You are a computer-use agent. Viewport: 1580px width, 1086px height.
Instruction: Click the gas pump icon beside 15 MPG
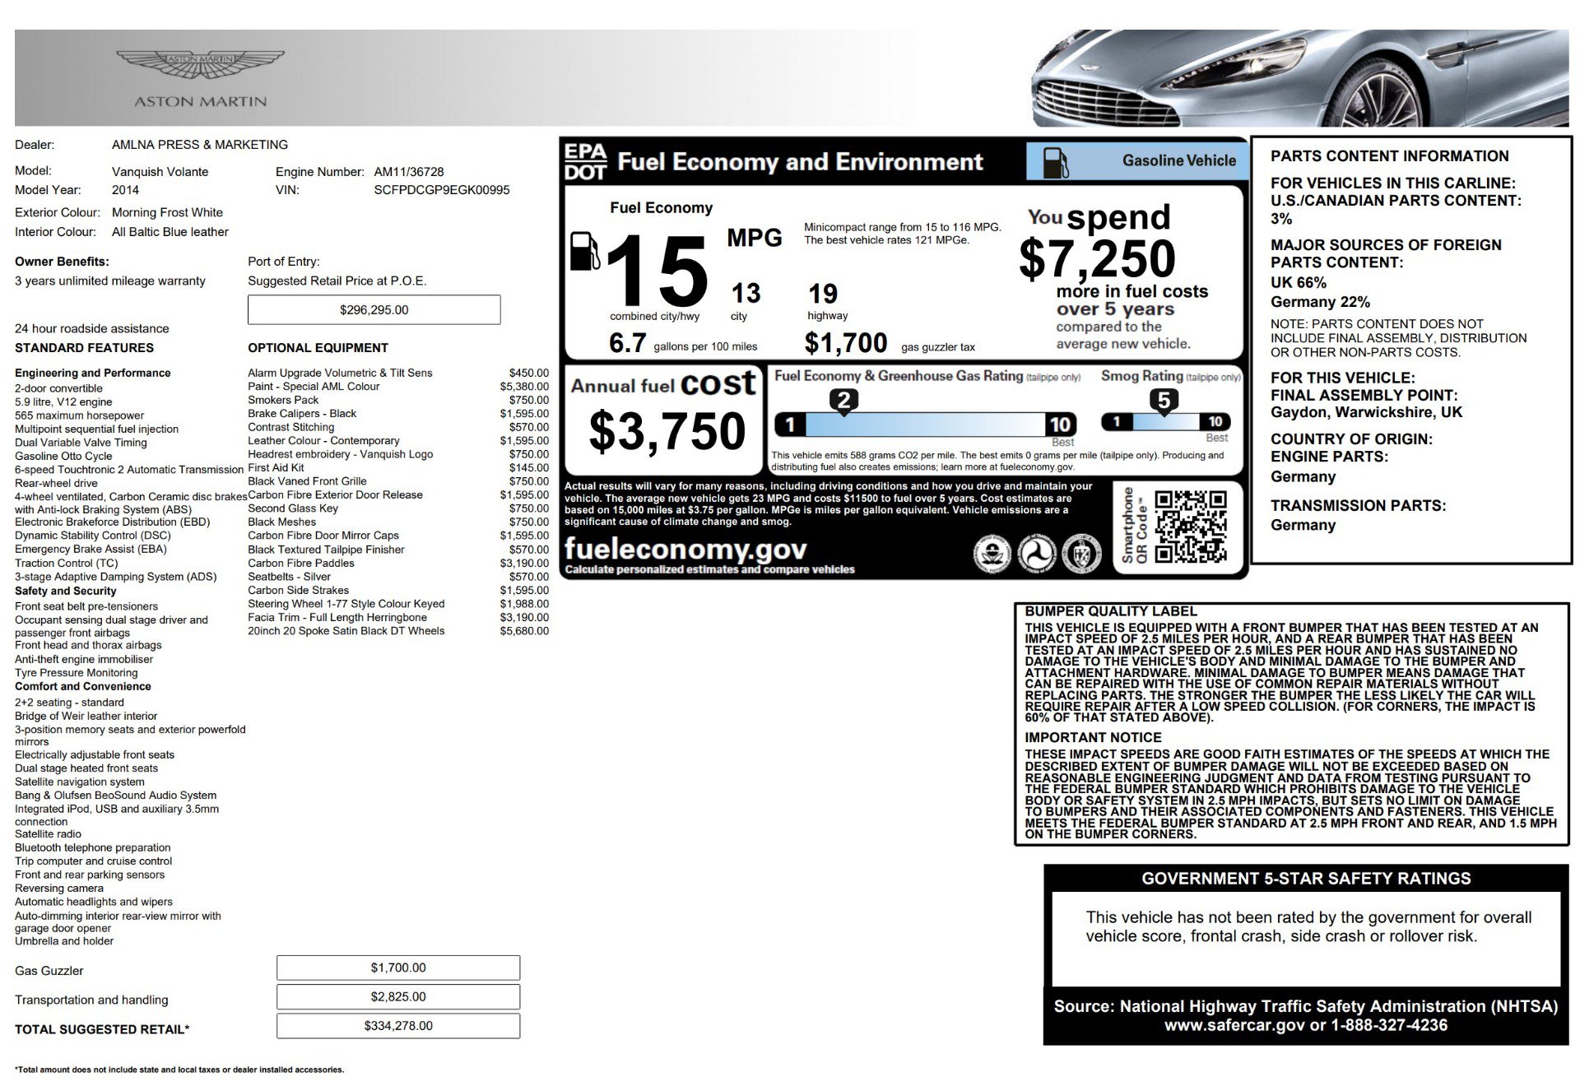(585, 252)
